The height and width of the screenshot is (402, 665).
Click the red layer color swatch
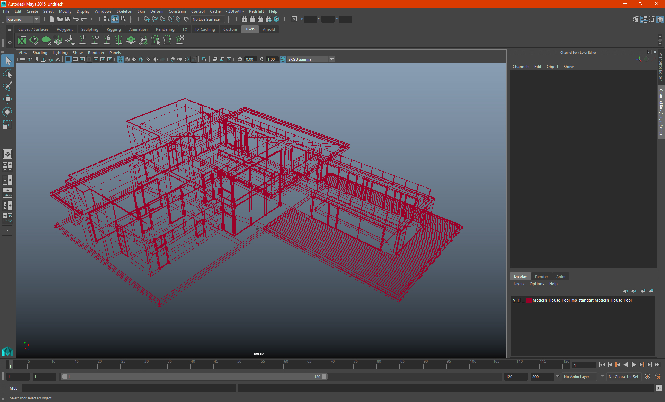click(529, 300)
